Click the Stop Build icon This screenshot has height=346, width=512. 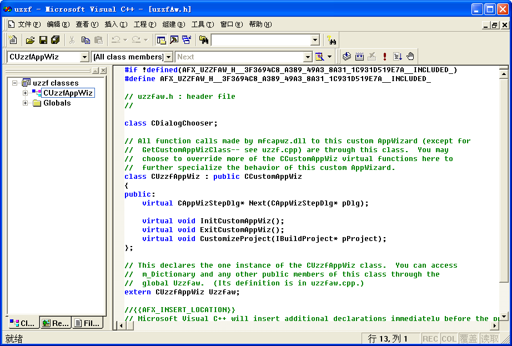pos(372,57)
